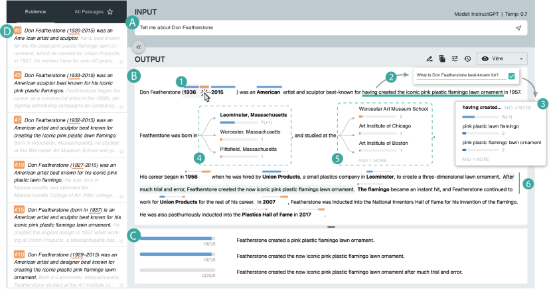Click the year 1956 in career sentence
Image resolution: width=551 pixels, height=289 pixels.
pyautogui.click(x=191, y=177)
